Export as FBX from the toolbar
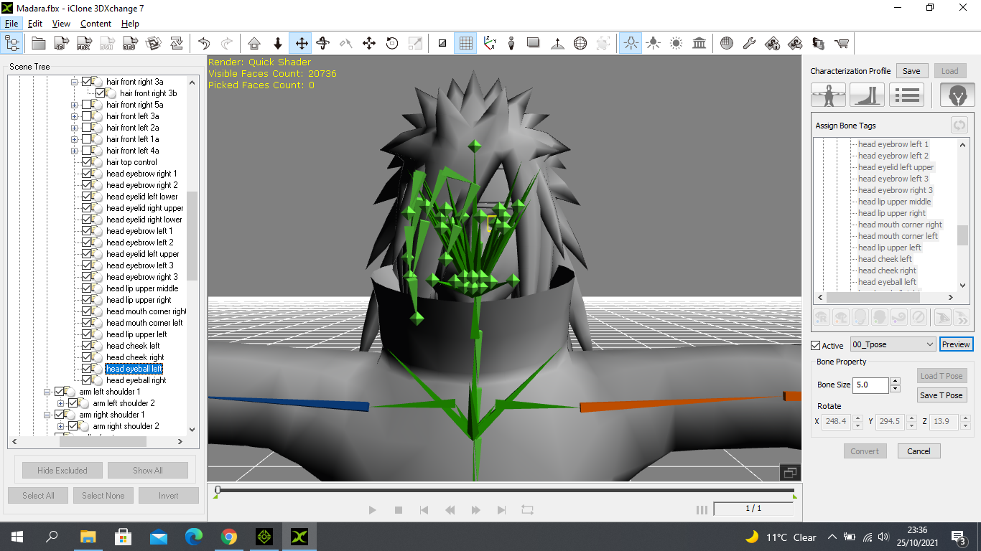The height and width of the screenshot is (551, 981). click(x=84, y=44)
